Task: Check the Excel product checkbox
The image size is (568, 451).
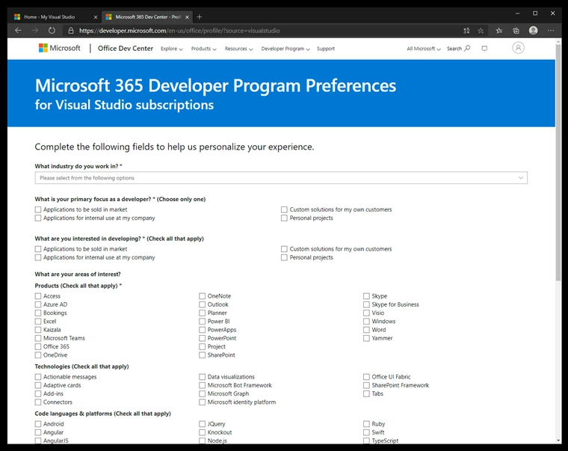Action: (38, 321)
